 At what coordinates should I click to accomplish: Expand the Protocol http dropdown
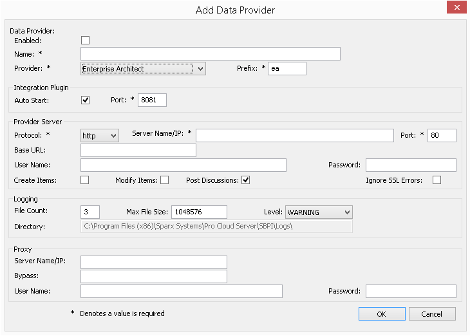pos(113,135)
